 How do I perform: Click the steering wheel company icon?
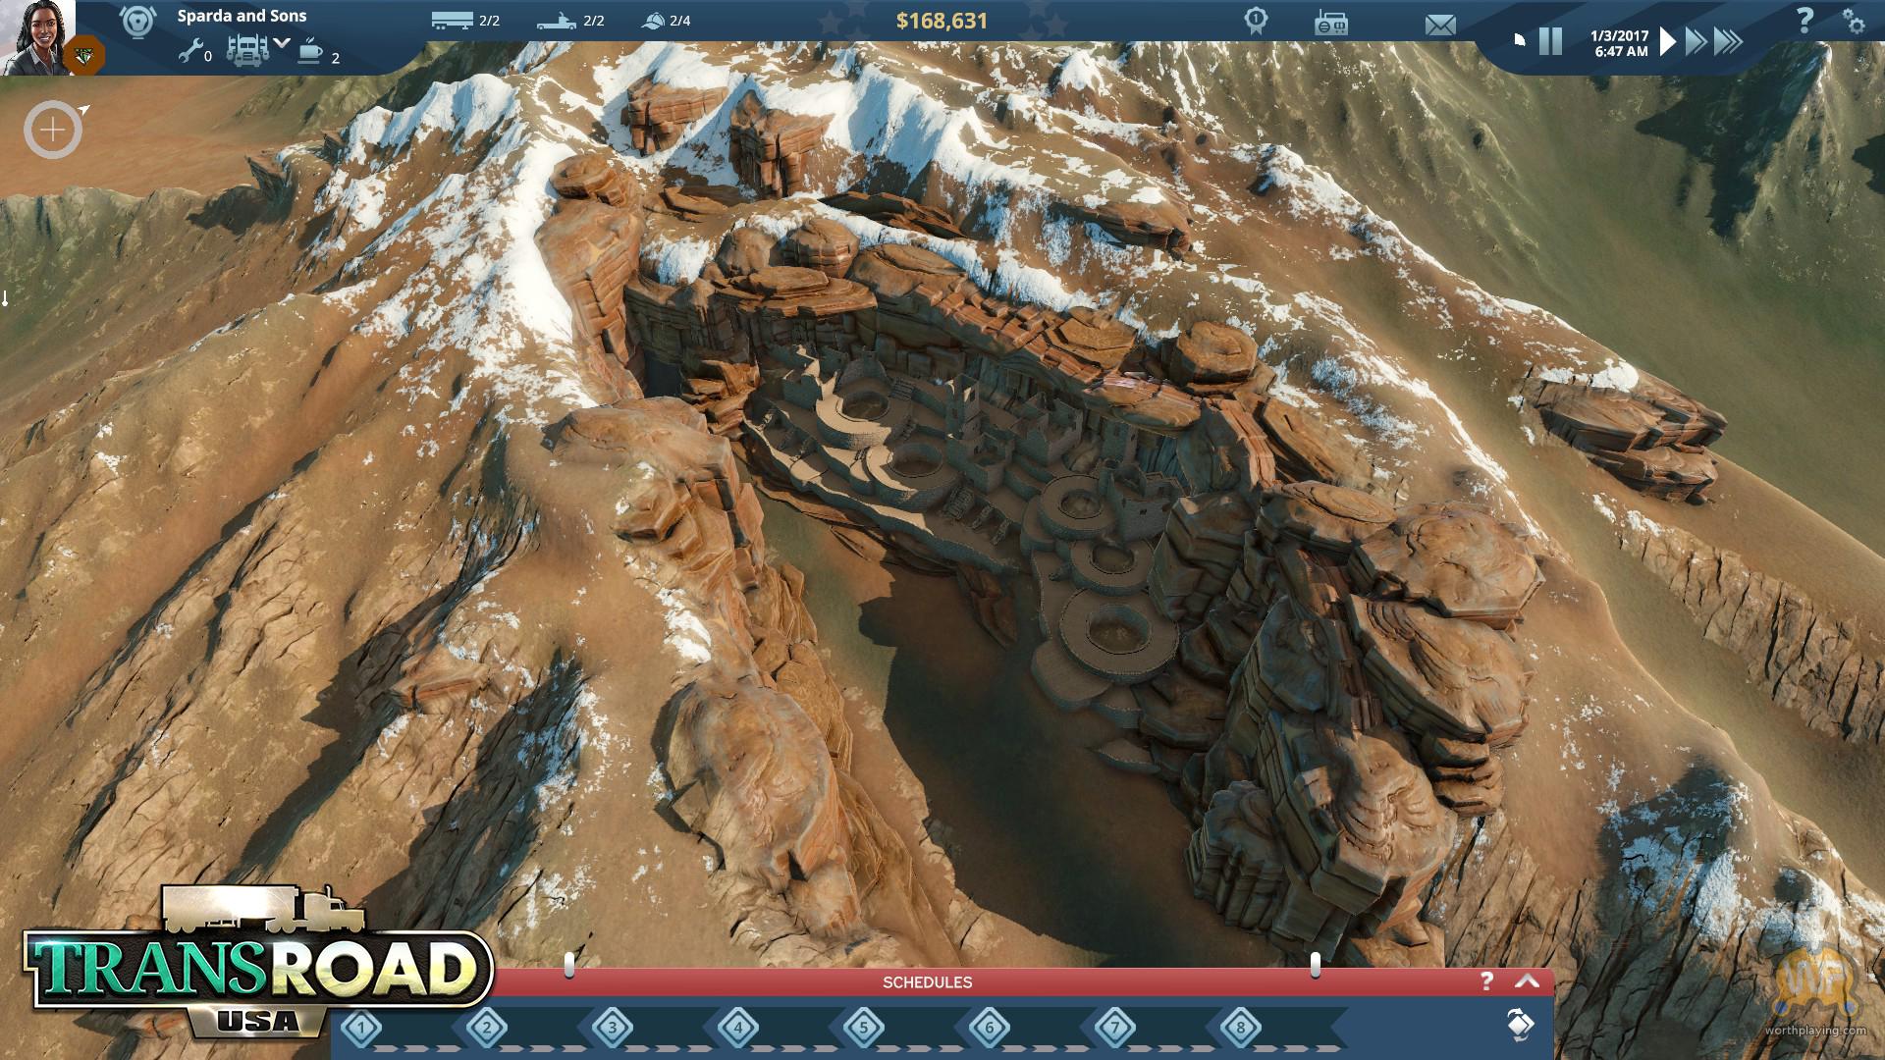(136, 22)
